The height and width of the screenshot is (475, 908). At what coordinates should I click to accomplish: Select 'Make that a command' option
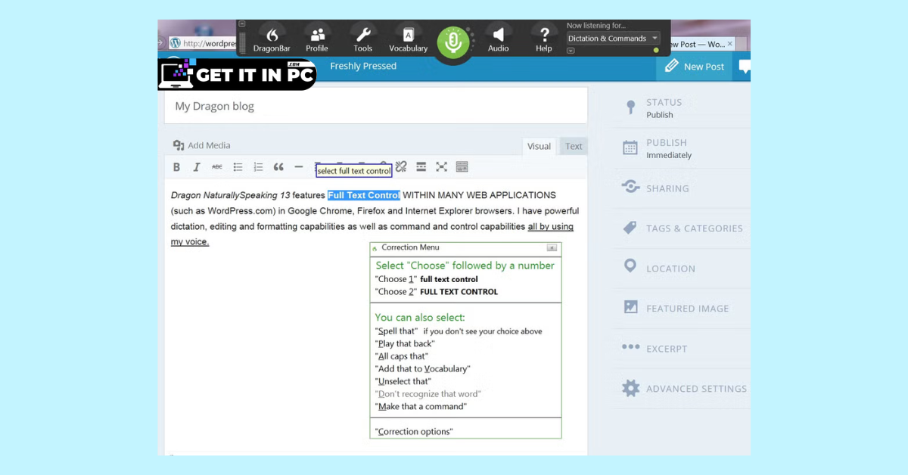coord(421,406)
